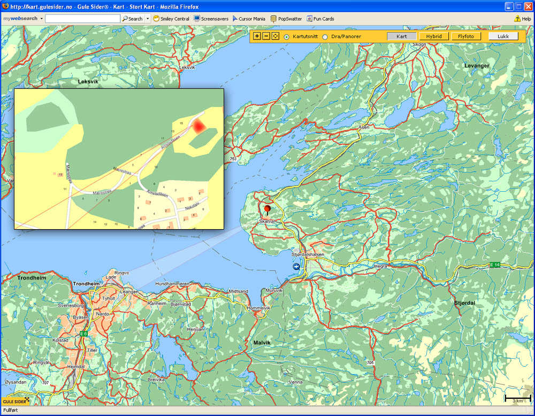Switch to Hybrid map view
This screenshot has width=535, height=416.
pyautogui.click(x=433, y=36)
